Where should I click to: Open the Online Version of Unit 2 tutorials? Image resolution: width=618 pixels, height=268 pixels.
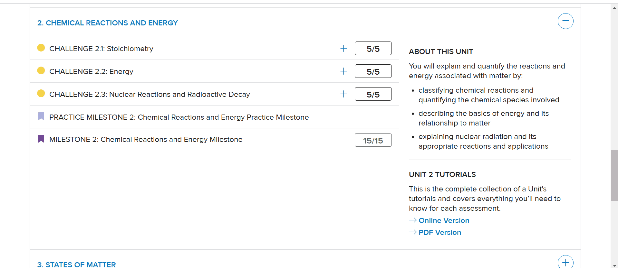click(x=444, y=220)
